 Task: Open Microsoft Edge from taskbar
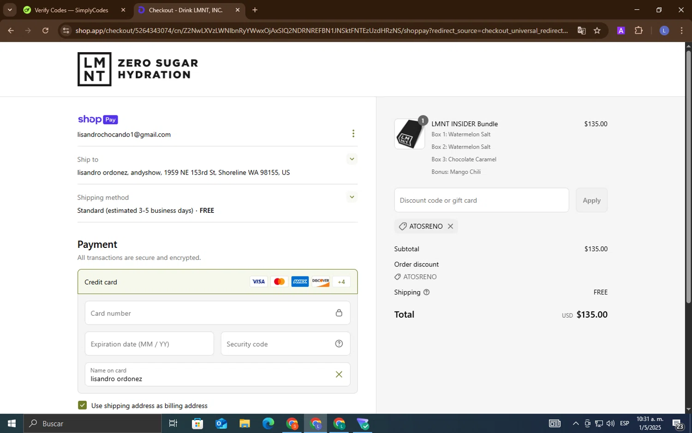coord(268,423)
